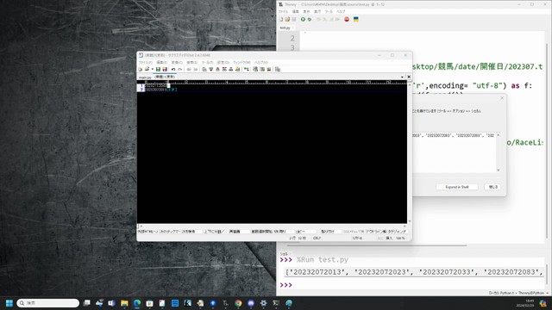Switch to main.py tab in Sakura Editor
This screenshot has width=552, height=310.
point(145,77)
